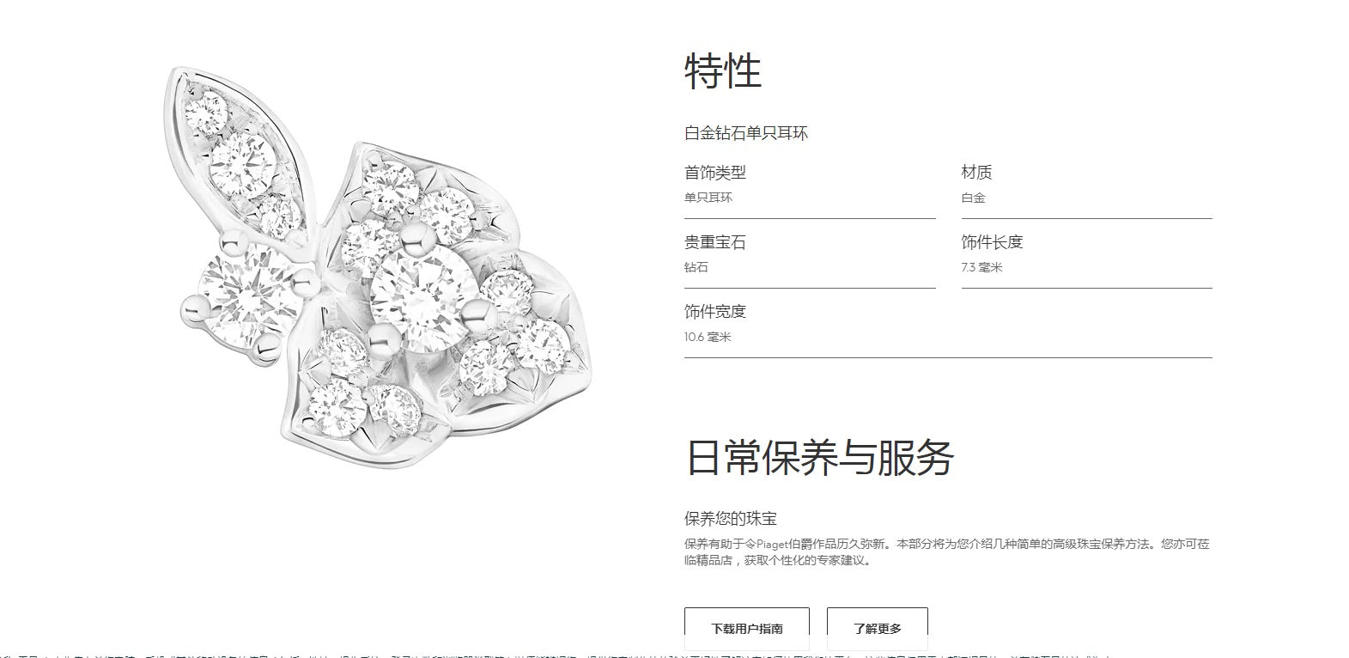
Task: Click the 10.6 毫米 width value
Action: tap(708, 337)
